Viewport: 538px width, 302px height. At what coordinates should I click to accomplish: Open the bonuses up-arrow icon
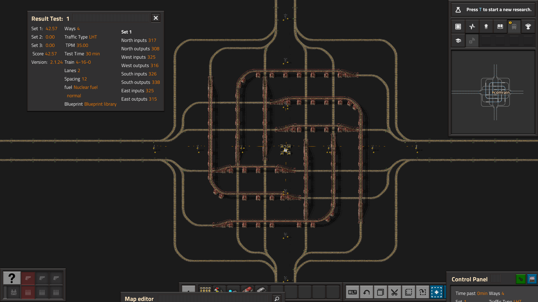click(486, 27)
